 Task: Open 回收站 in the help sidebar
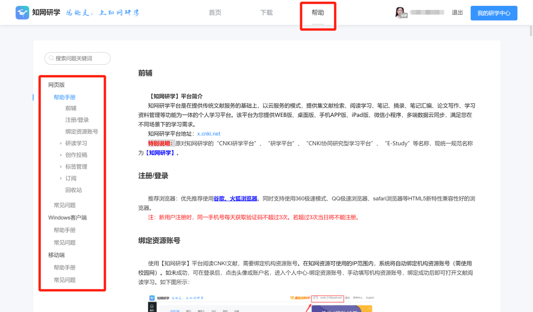click(74, 190)
